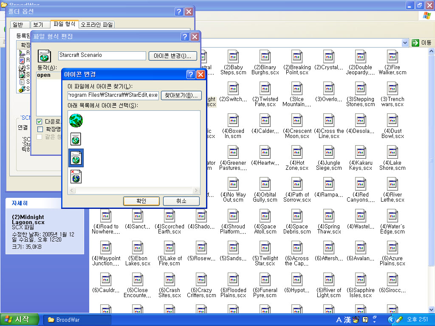Image resolution: width=435 pixels, height=326 pixels.
Task: Pick the icon with red X mark
Action: [x=76, y=177]
